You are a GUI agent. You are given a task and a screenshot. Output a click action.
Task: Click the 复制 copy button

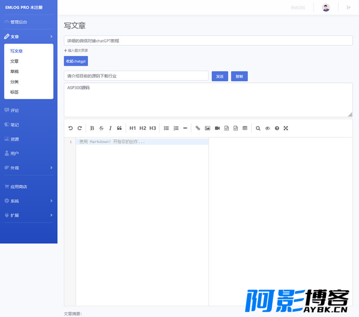239,76
